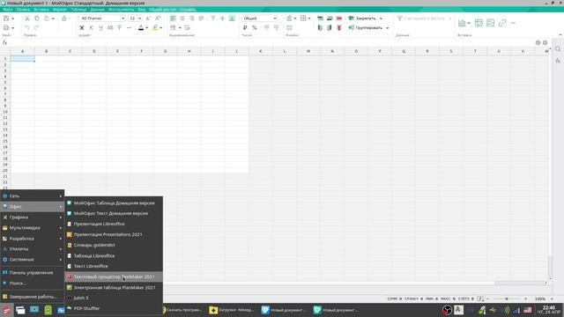Toggle align text right
Image resolution: width=564 pixels, height=317 pixels.
192,18
